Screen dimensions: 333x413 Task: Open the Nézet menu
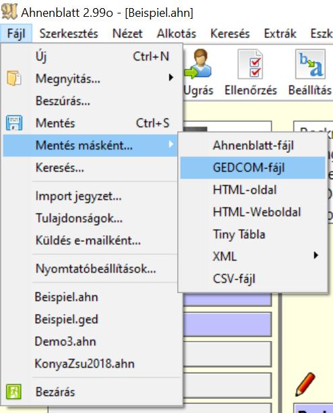tap(127, 34)
